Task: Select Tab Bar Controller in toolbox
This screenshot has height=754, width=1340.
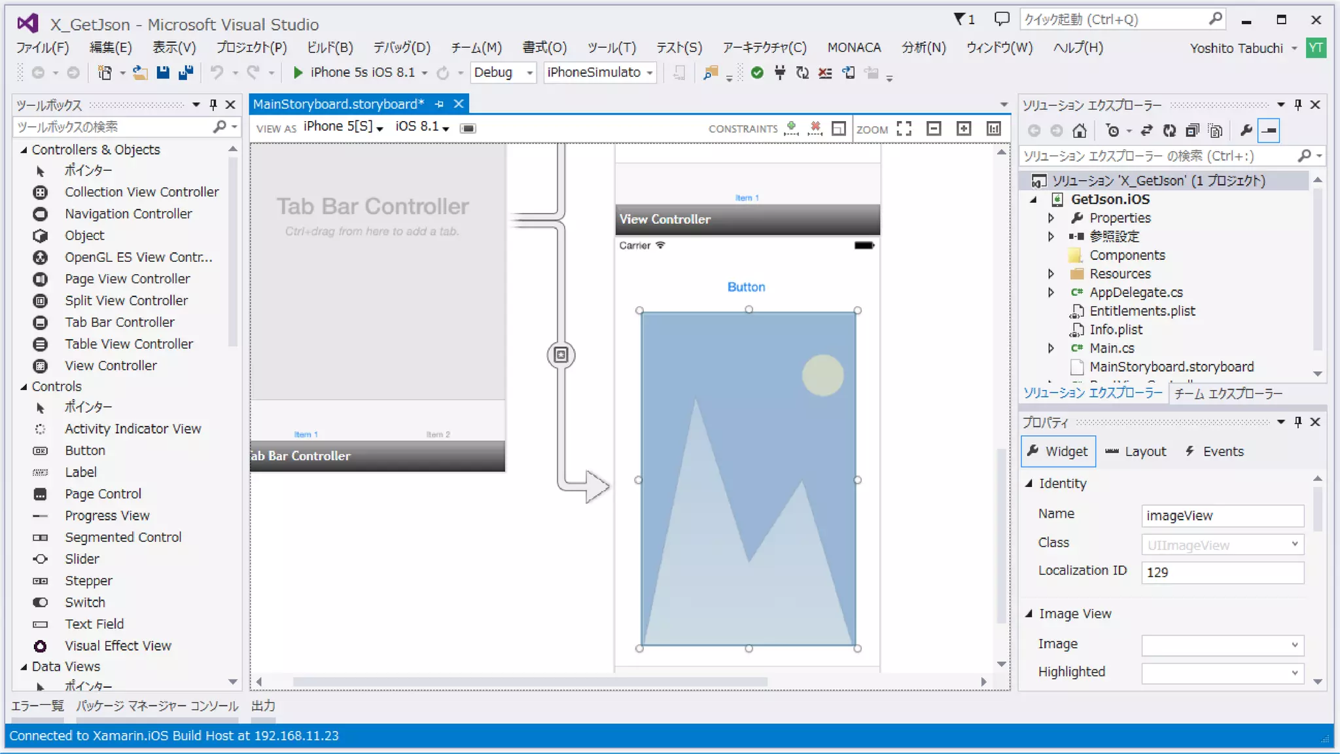Action: click(x=119, y=322)
